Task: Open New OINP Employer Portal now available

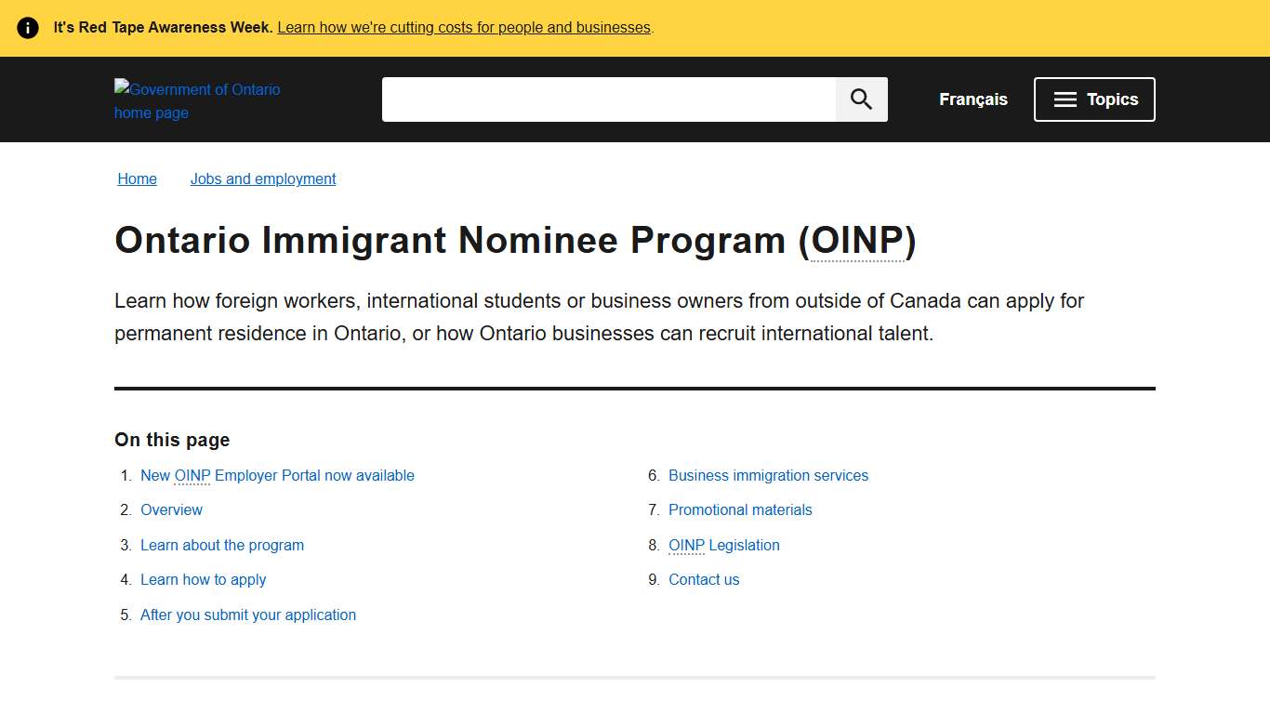Action: 277,475
